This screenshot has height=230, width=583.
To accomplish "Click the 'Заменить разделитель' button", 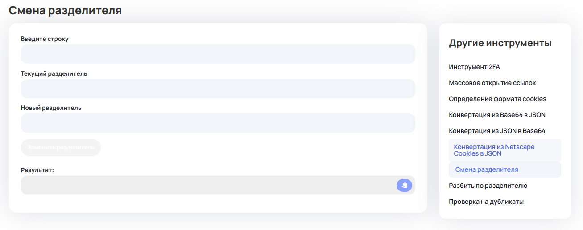I will point(61,147).
